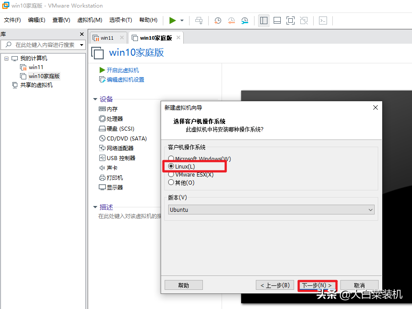Click the 网络适配器 device icon
Image resolution: width=412 pixels, height=309 pixels.
click(102, 148)
